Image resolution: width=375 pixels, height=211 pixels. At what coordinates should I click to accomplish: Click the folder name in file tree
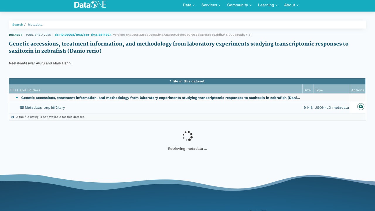point(161,98)
